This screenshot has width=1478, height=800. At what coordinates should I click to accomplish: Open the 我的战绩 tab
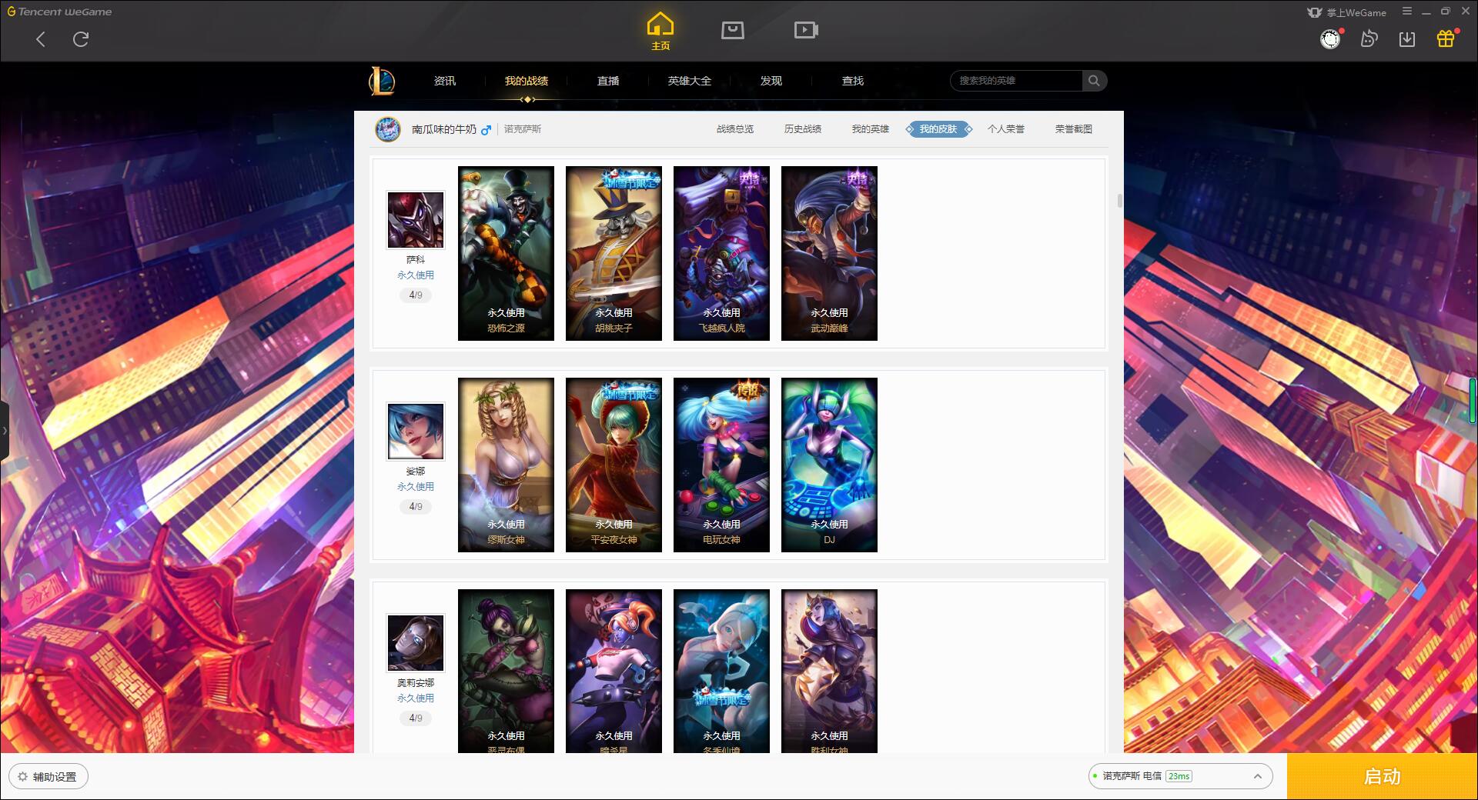(527, 81)
